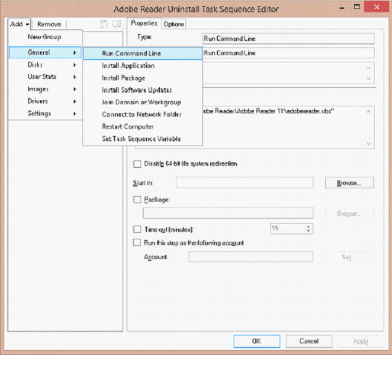Choose Install Software Updates item

tap(143, 90)
